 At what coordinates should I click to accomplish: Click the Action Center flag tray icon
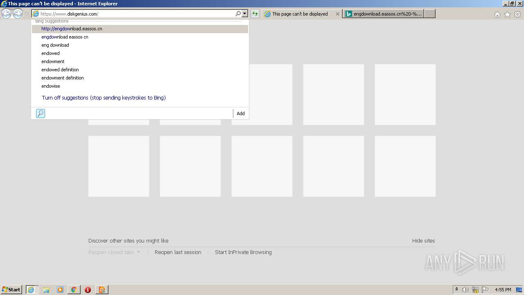pyautogui.click(x=485, y=290)
